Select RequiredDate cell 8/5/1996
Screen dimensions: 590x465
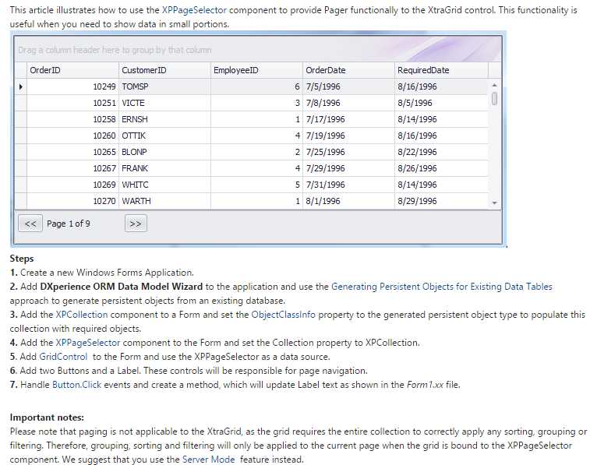(x=441, y=103)
